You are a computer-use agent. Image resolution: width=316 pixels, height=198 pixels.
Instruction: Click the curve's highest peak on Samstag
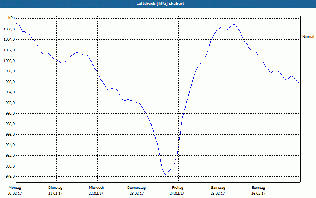234,24
